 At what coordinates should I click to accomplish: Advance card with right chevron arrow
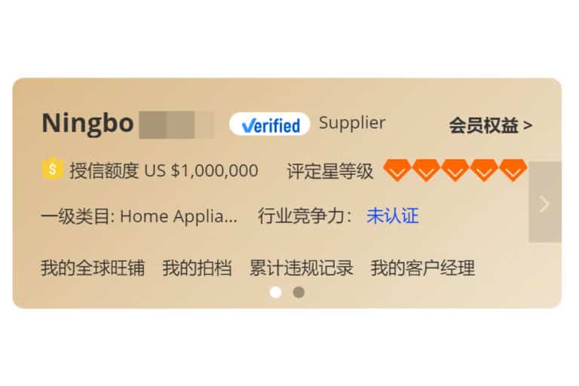pyautogui.click(x=545, y=202)
